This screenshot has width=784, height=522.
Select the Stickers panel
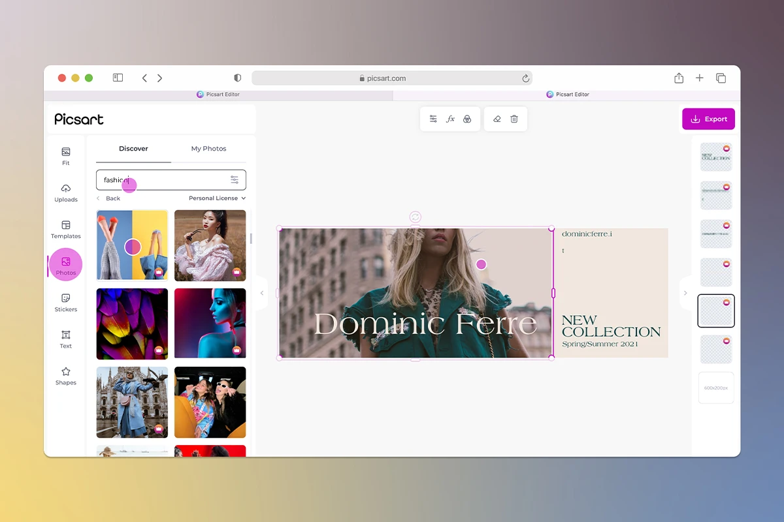click(x=65, y=303)
